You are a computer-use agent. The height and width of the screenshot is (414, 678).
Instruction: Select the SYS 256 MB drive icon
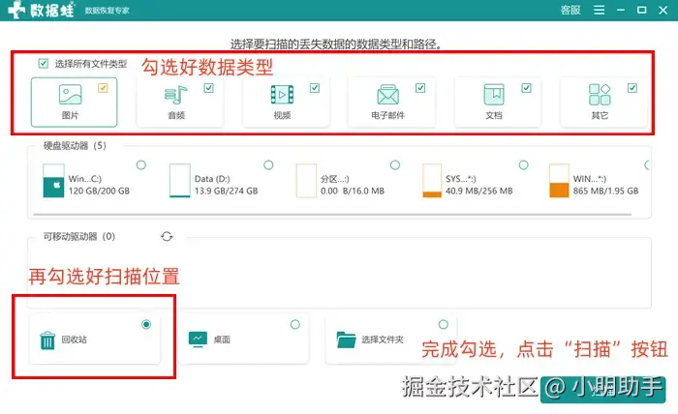(432, 181)
